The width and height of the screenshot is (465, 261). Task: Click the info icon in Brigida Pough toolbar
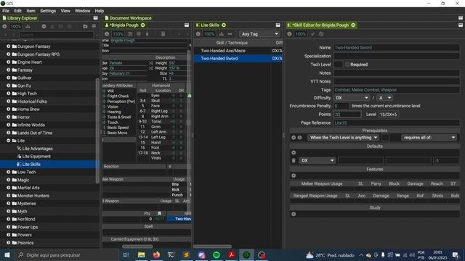pyautogui.click(x=107, y=34)
